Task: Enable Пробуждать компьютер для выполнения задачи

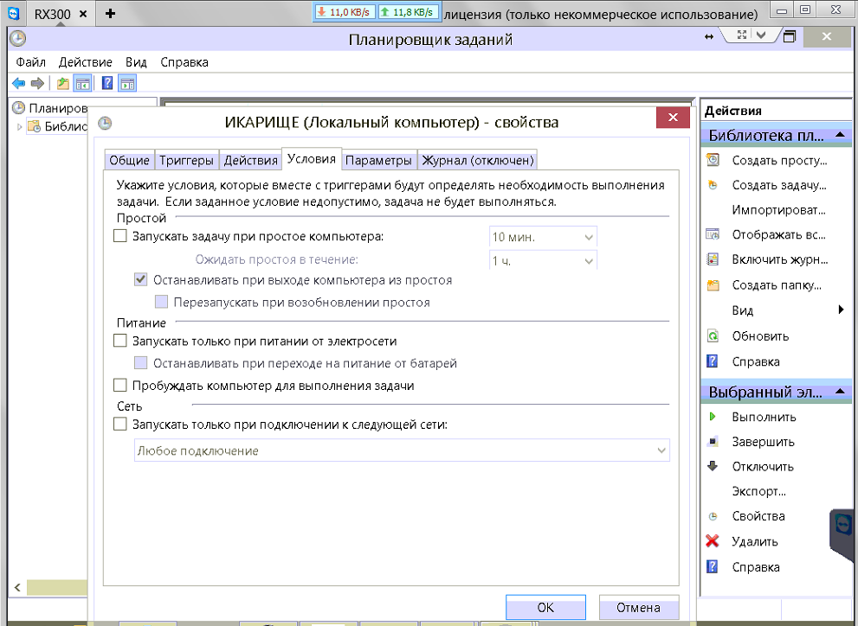Action: [120, 386]
